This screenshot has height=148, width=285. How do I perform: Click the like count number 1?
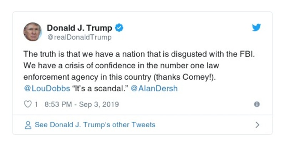[36, 105]
